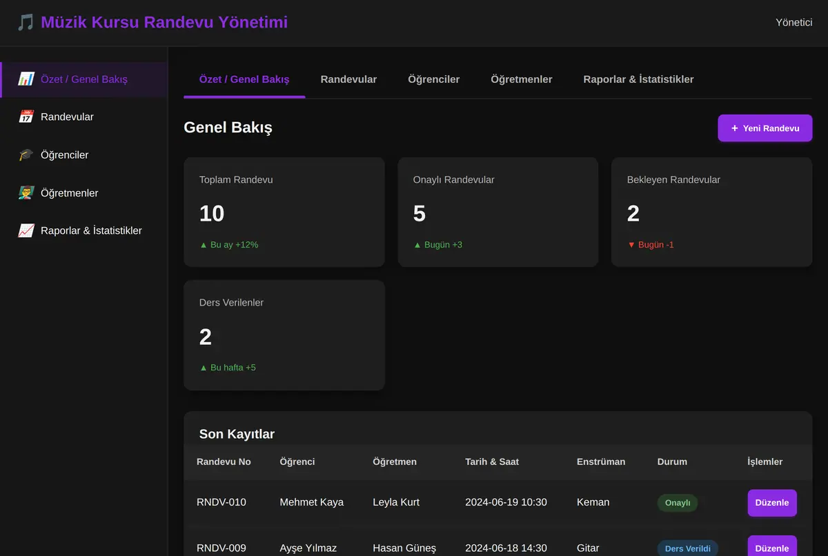Click the Bugün -1 trend text
Screen dimensions: 828x556
pos(651,245)
